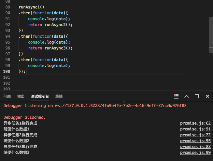Select the 调试控制台 tab
213x161 pixels.
coord(40,96)
